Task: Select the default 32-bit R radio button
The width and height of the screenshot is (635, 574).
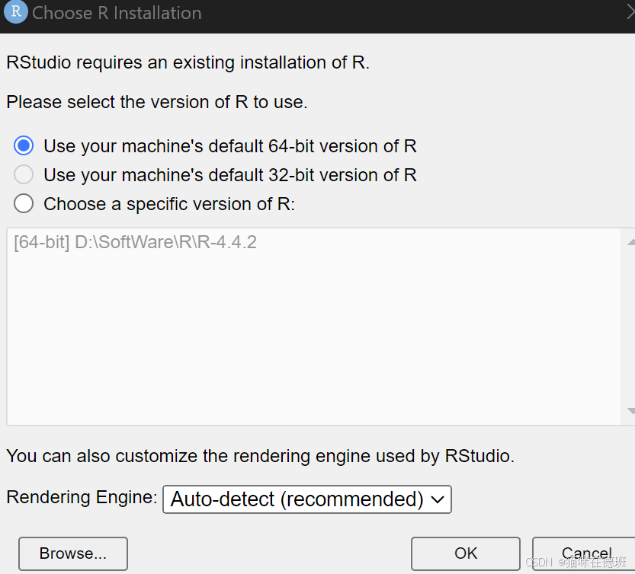Action: click(24, 175)
